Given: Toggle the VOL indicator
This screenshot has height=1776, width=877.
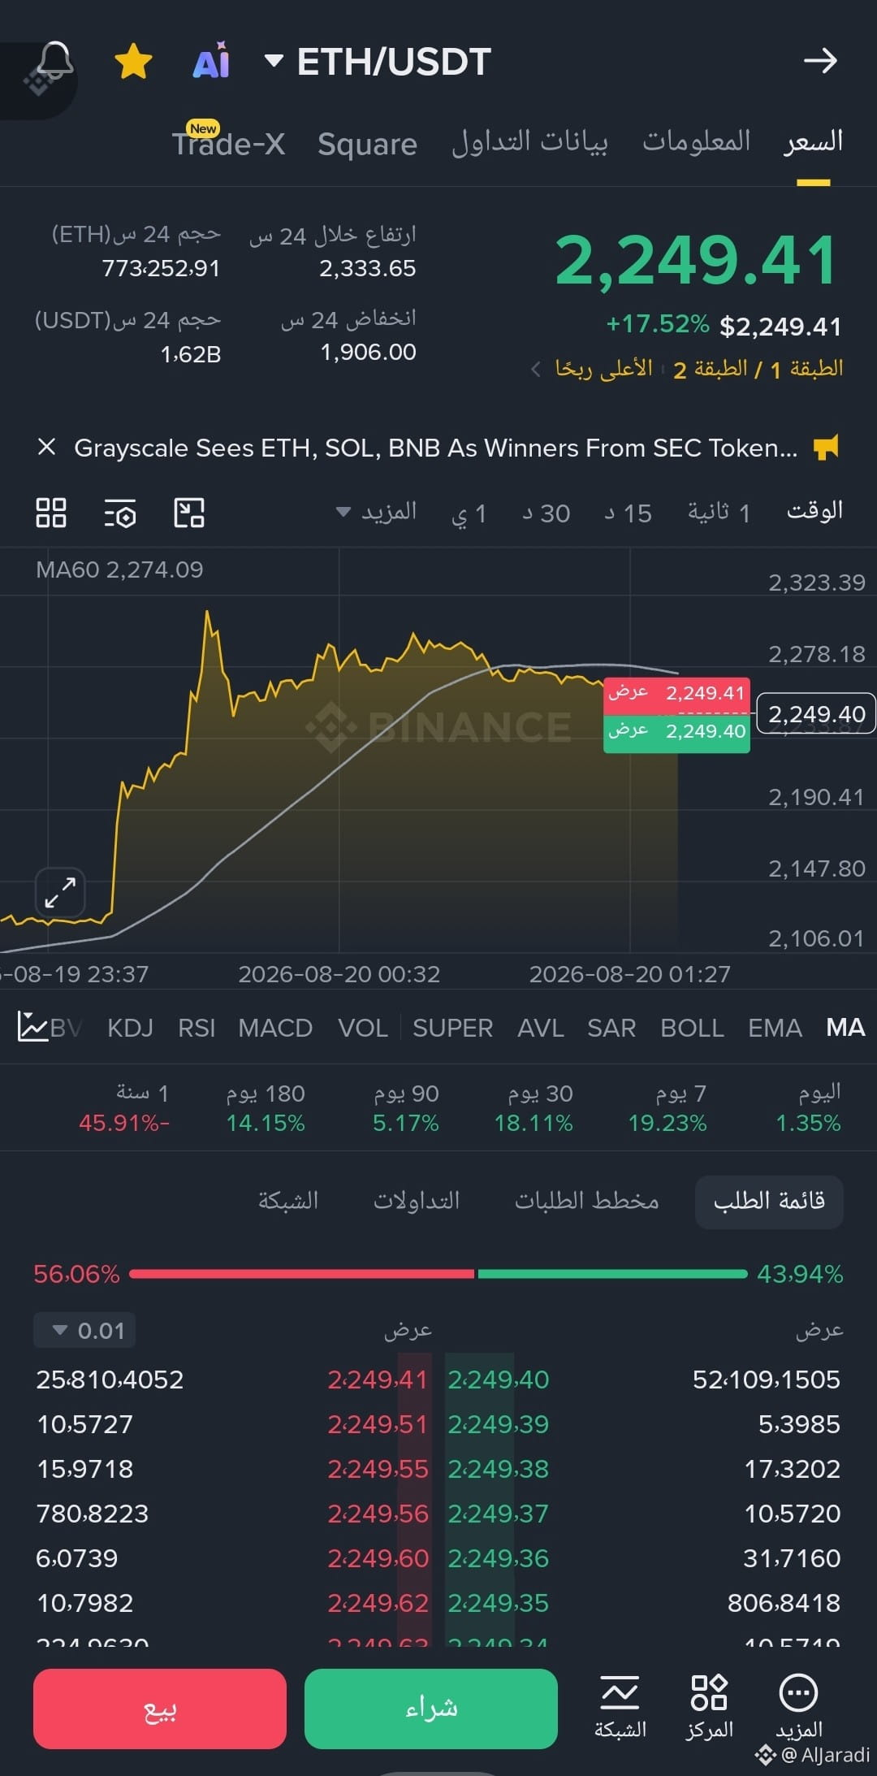Looking at the screenshot, I should click(363, 1028).
